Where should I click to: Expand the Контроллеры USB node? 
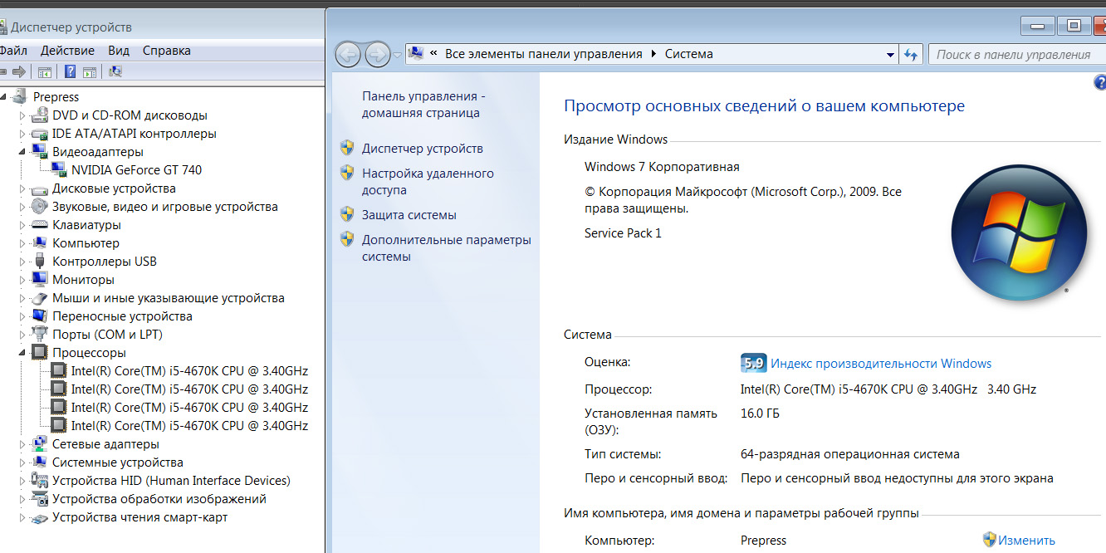click(x=22, y=262)
